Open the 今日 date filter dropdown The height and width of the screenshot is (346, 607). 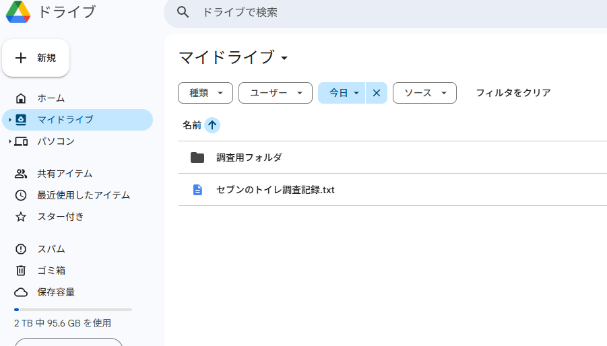pyautogui.click(x=342, y=93)
